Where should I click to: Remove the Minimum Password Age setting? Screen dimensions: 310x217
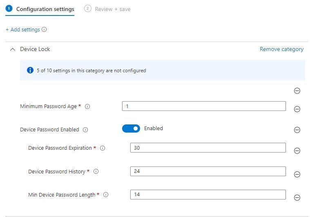[297, 109]
